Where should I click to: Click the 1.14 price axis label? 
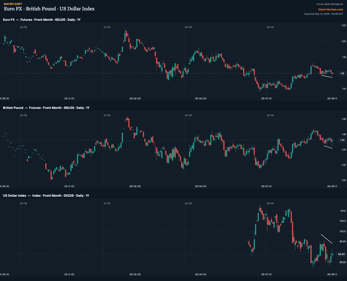(x=344, y=88)
